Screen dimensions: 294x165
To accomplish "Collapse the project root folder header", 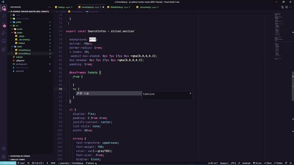I will (x=30, y=11).
